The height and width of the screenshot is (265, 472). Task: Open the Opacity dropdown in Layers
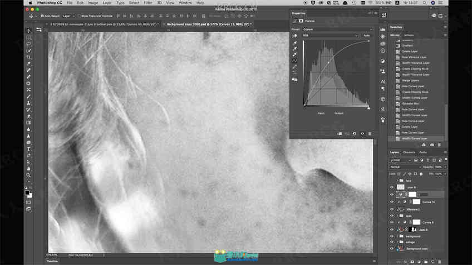click(445, 167)
